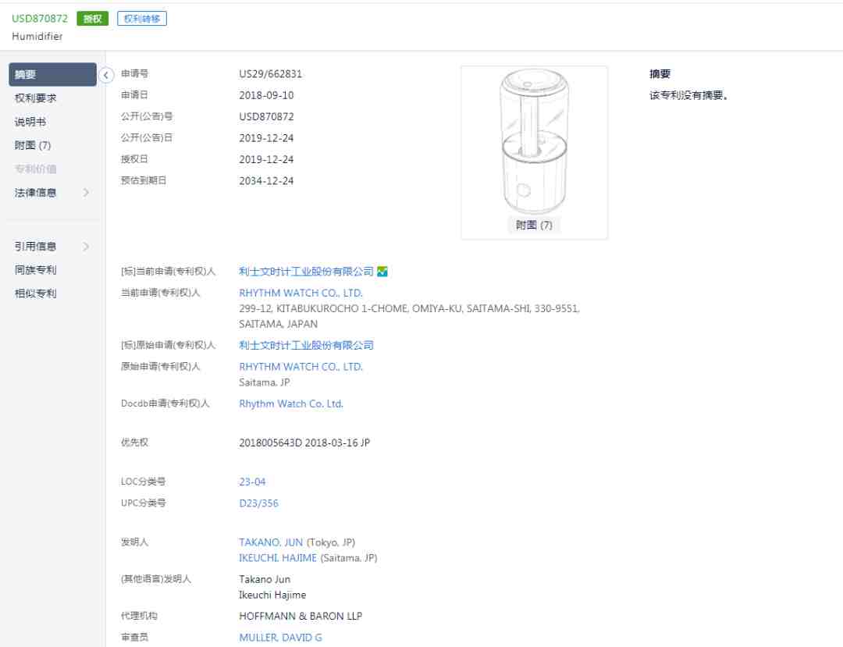This screenshot has height=647, width=843.
Task: Collapse the sidebar with the arrow icon
Action: click(x=106, y=75)
